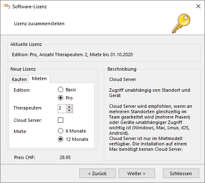
Task: Switch to the Kaufen tab
Action: pos(19,79)
